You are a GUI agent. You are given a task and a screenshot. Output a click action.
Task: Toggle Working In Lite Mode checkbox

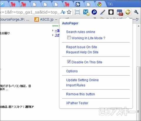69,38
